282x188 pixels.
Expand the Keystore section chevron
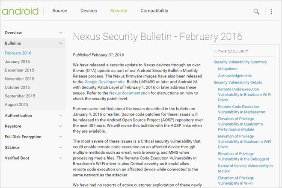coord(61,126)
